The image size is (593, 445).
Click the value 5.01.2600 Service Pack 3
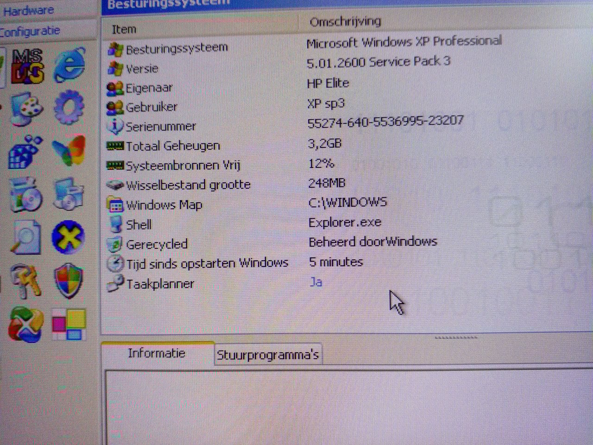[x=379, y=62]
